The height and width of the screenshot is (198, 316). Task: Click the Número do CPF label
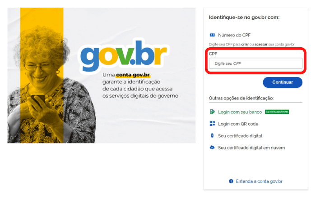tap(234, 35)
